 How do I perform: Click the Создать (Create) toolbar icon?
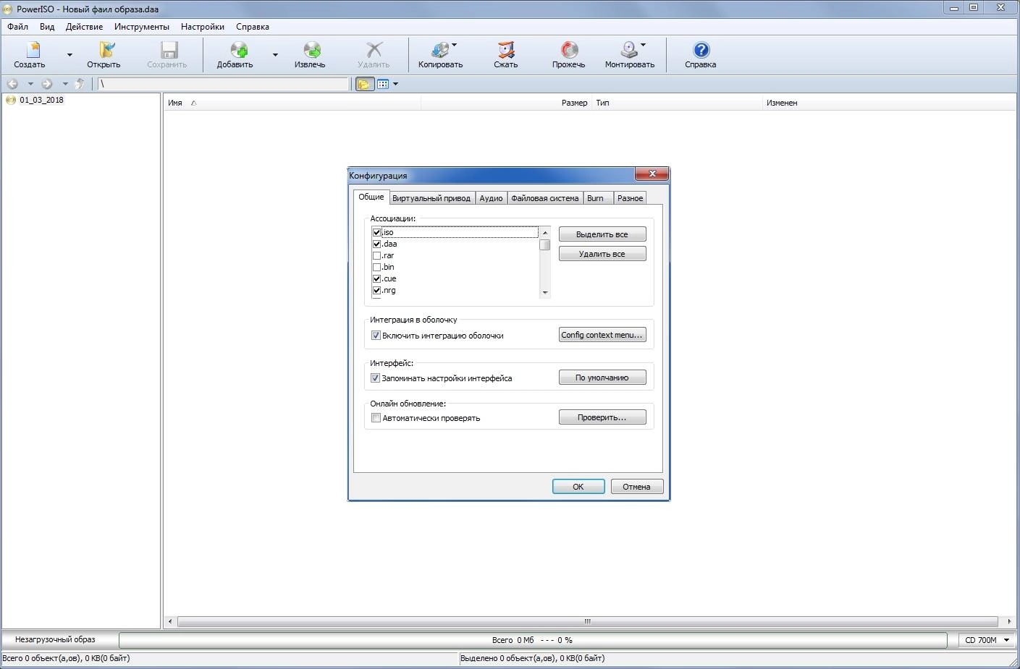click(x=30, y=55)
